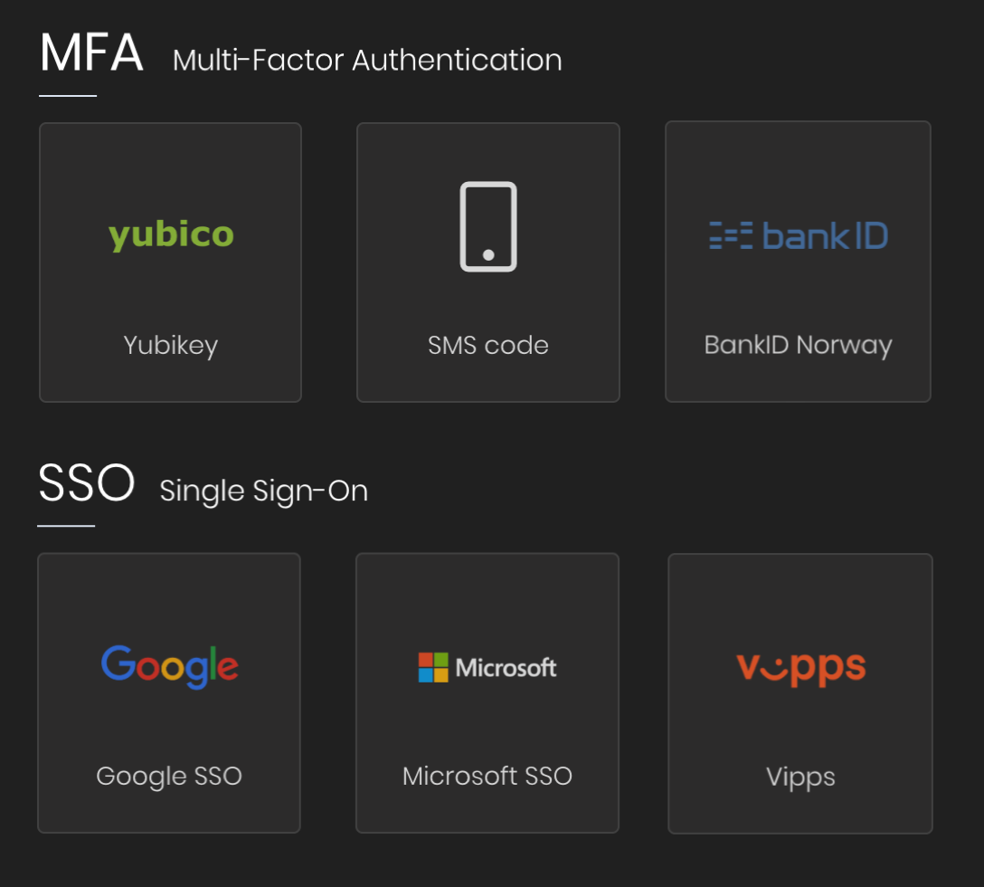The width and height of the screenshot is (984, 887).
Task: Select the Vipps label text
Action: (x=800, y=777)
